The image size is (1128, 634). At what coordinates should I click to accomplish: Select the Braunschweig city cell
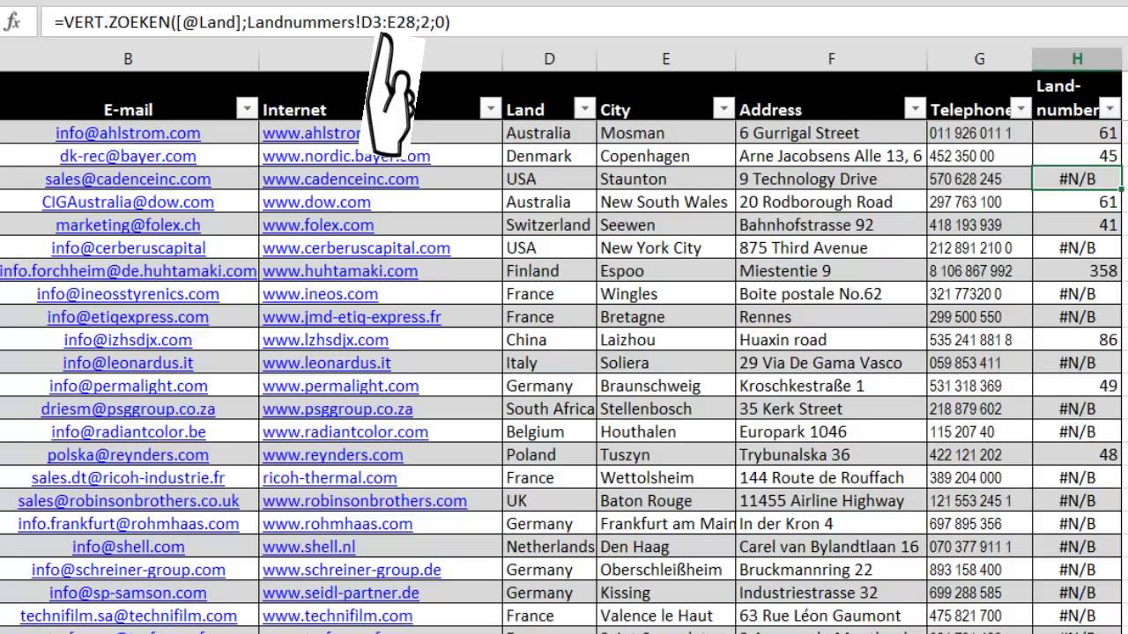point(665,386)
